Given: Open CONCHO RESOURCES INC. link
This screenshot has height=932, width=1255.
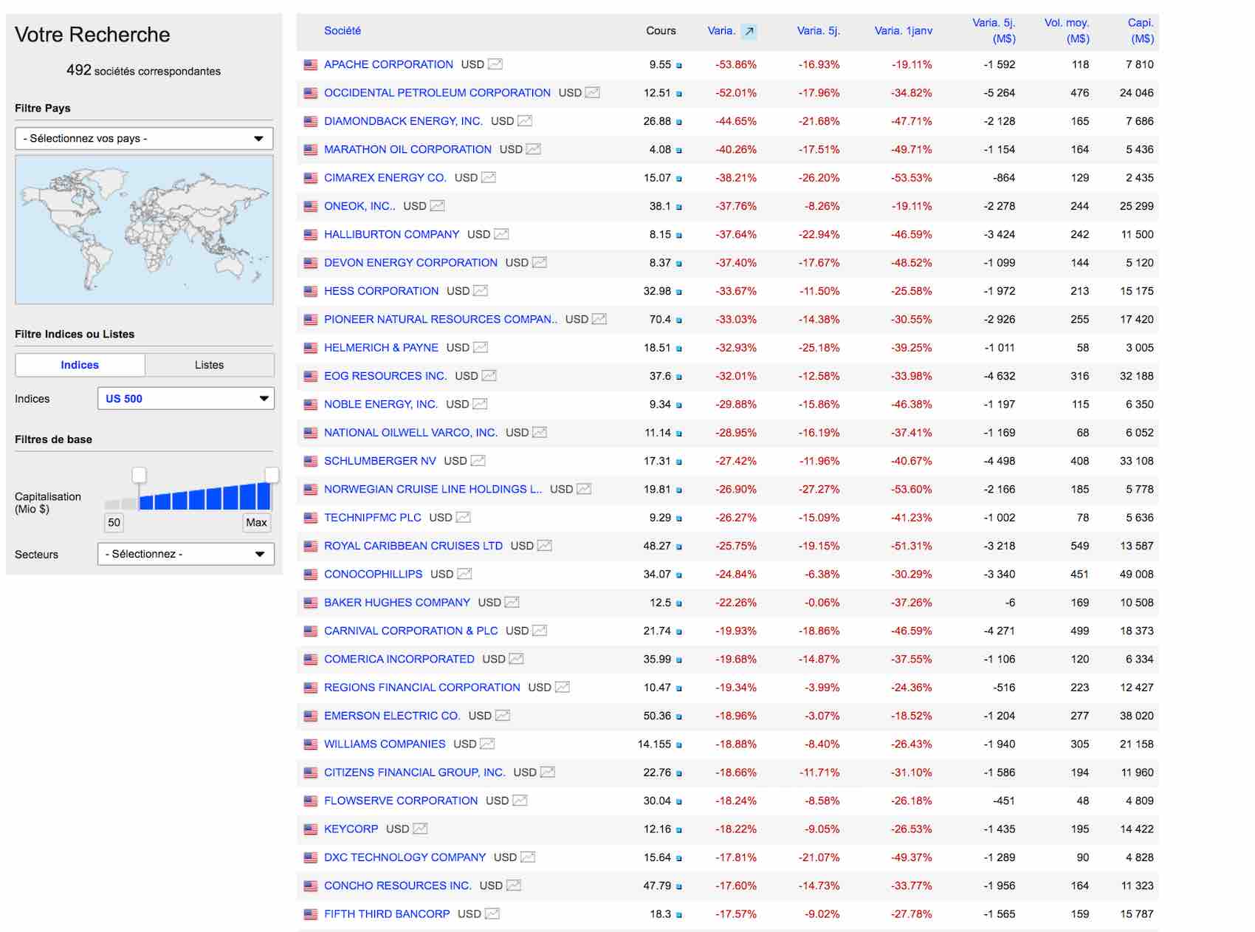Looking at the screenshot, I should tap(398, 885).
